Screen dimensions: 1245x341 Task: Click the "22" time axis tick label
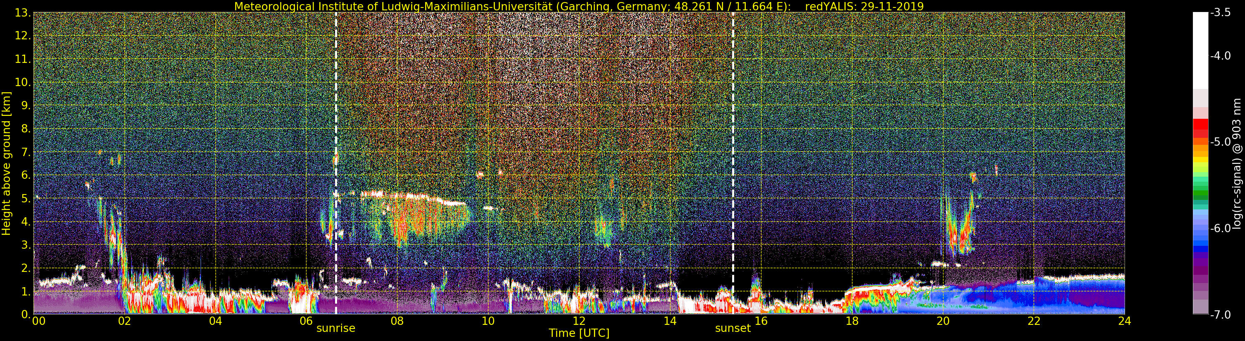[1034, 321]
